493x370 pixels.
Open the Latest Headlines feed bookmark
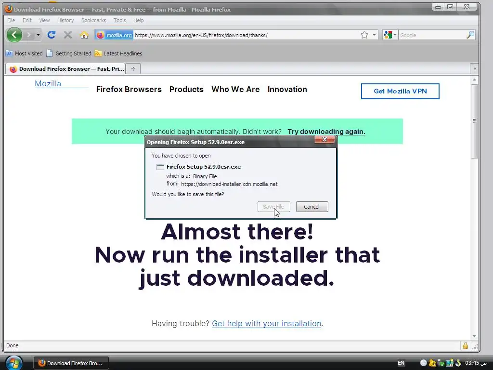point(118,53)
